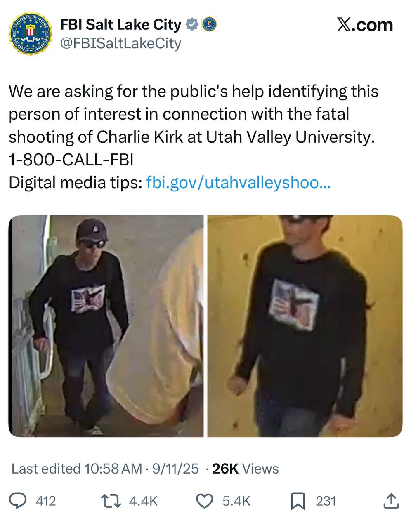Click the 4.4K reposts count
This screenshot has width=411, height=528.
[x=143, y=501]
